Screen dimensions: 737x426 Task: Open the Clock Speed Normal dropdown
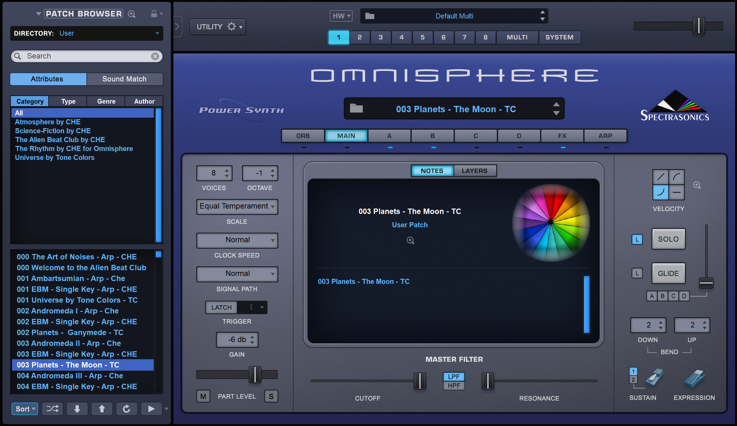[x=237, y=240]
